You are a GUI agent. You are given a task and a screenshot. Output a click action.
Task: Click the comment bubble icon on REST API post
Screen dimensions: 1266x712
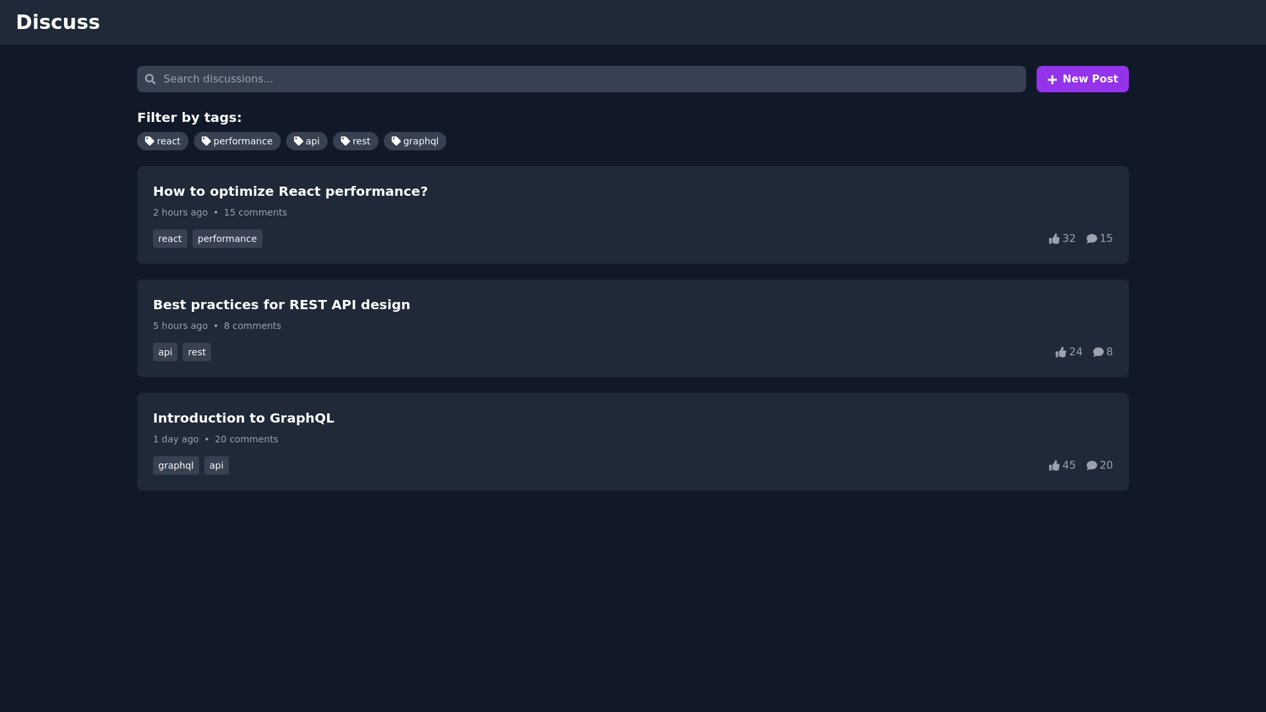1097,352
